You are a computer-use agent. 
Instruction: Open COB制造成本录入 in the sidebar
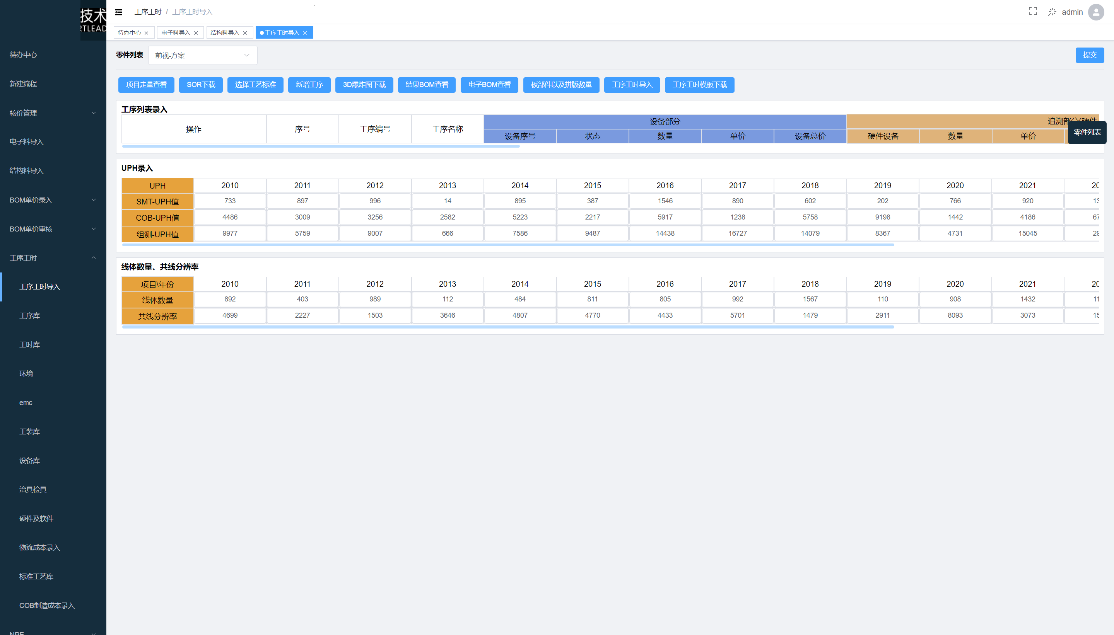(53, 605)
